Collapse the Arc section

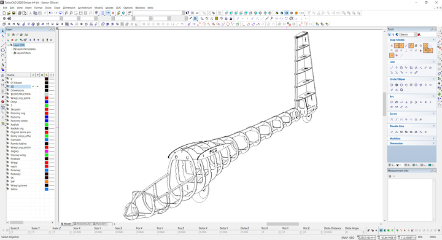pos(434,96)
